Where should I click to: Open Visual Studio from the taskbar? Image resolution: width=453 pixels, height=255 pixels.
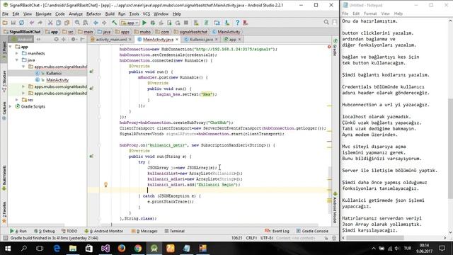[x=105, y=249]
